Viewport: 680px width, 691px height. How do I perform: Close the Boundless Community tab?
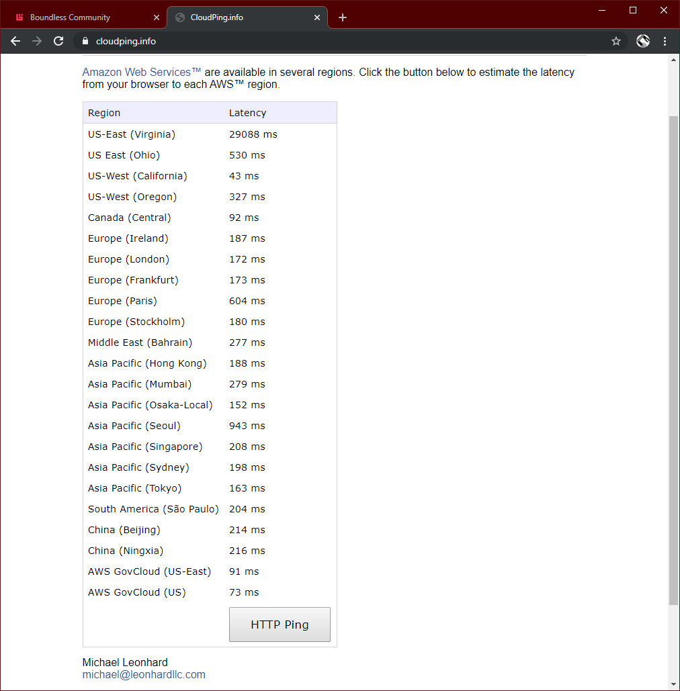click(x=157, y=17)
